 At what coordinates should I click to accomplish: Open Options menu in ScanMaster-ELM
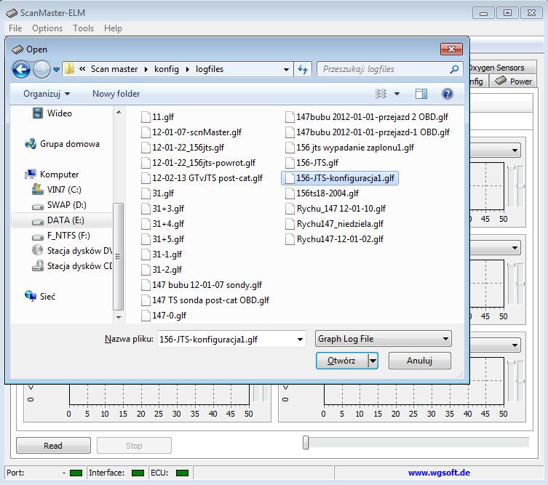(47, 28)
